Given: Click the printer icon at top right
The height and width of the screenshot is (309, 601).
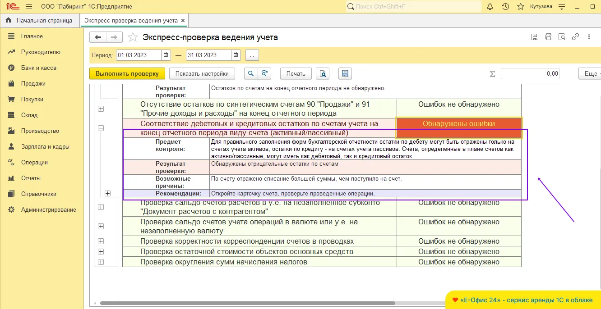Looking at the screenshot, I should [x=548, y=37].
